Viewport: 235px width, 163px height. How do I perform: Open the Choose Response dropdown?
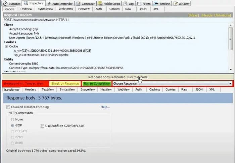[x=230, y=83]
